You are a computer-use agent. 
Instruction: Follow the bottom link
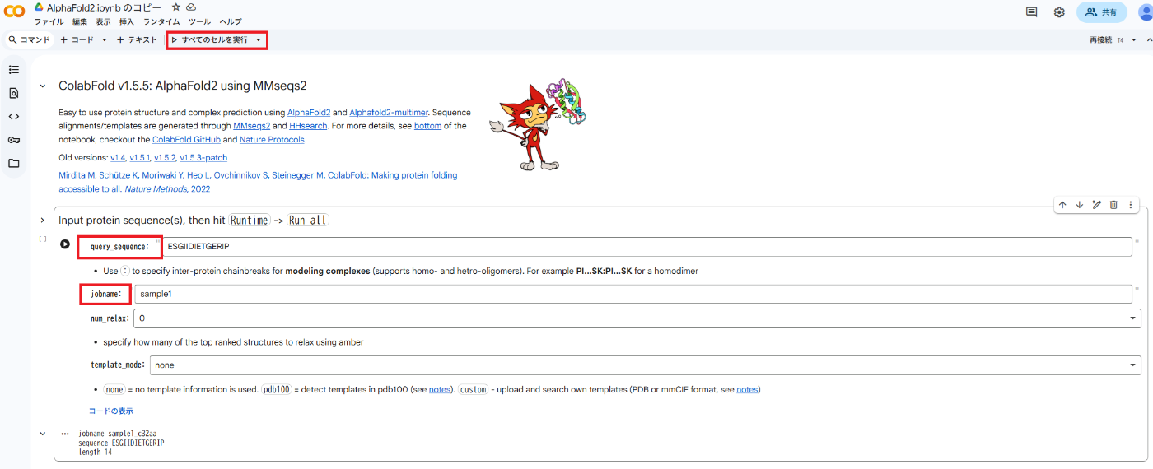(x=427, y=126)
